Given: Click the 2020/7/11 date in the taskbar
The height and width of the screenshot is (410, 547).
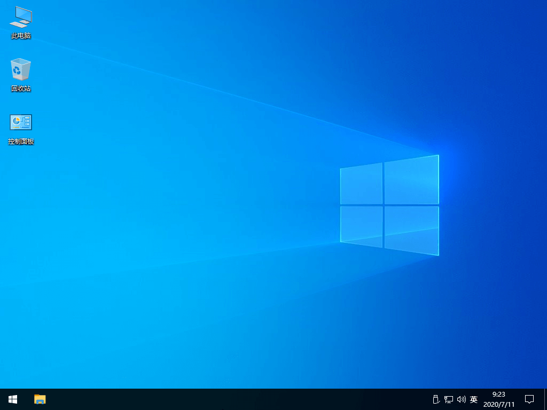Looking at the screenshot, I should coord(499,404).
